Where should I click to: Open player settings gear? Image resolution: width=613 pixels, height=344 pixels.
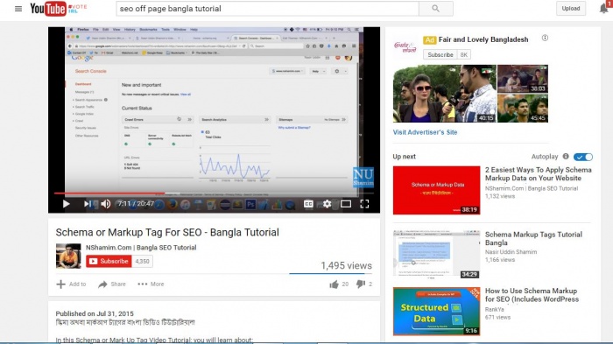click(x=327, y=204)
